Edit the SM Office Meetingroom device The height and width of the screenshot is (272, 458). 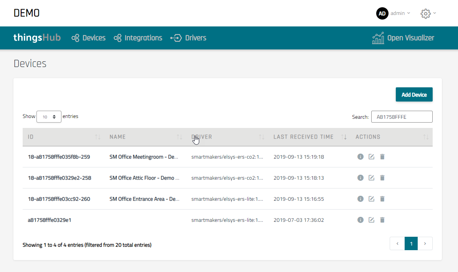coord(371,157)
